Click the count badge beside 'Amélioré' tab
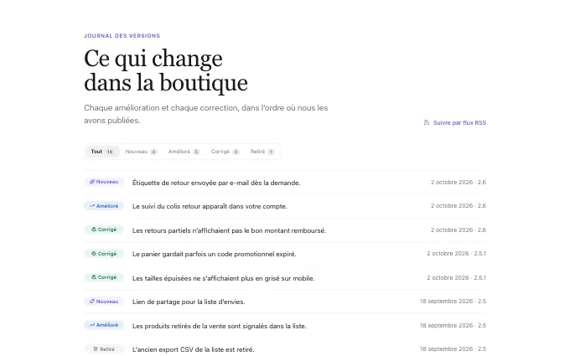This screenshot has height=356, width=570. tap(196, 152)
